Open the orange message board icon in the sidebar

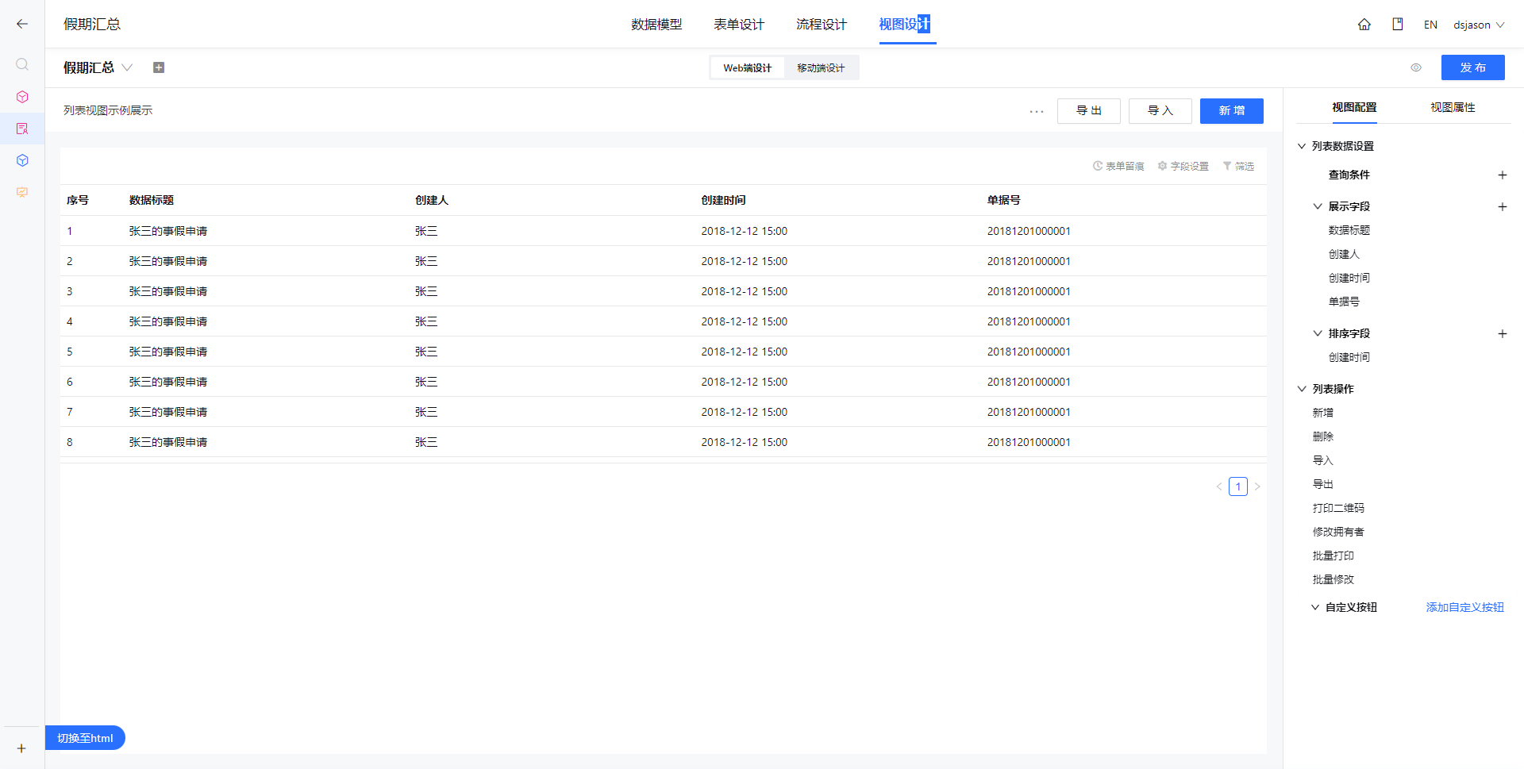click(x=22, y=192)
